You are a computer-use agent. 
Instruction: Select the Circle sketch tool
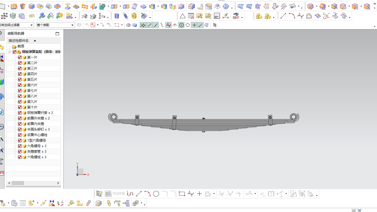click(156, 194)
